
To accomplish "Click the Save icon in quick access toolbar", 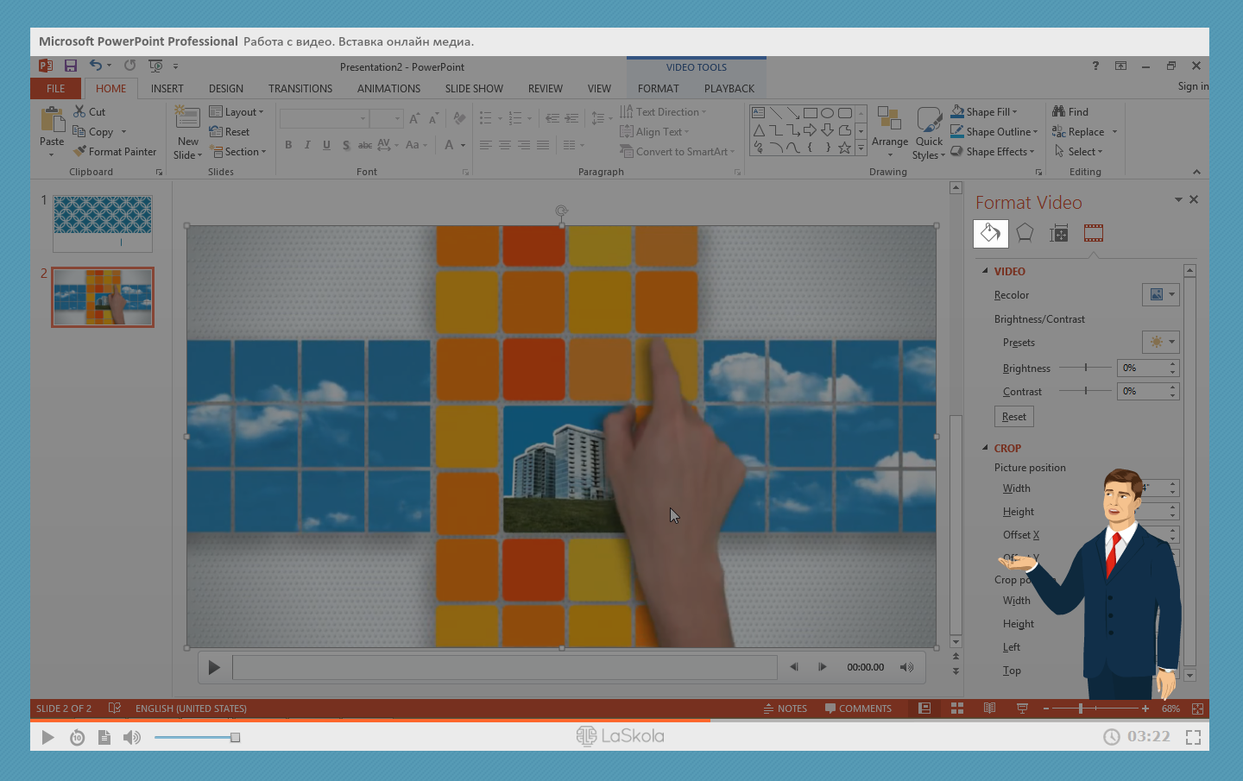I will tap(71, 66).
